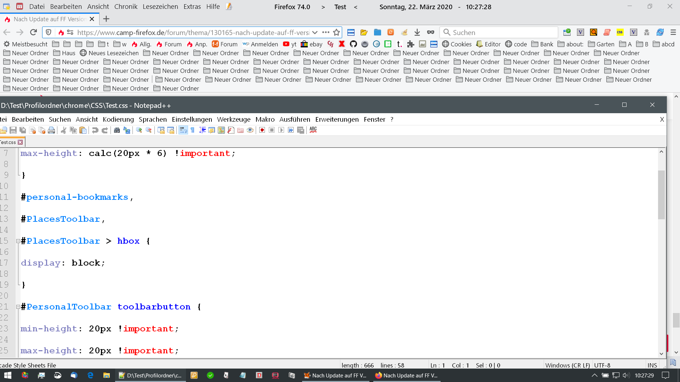Collapse the #PersonalToolbar toolbarbutton fold marker

click(x=18, y=307)
